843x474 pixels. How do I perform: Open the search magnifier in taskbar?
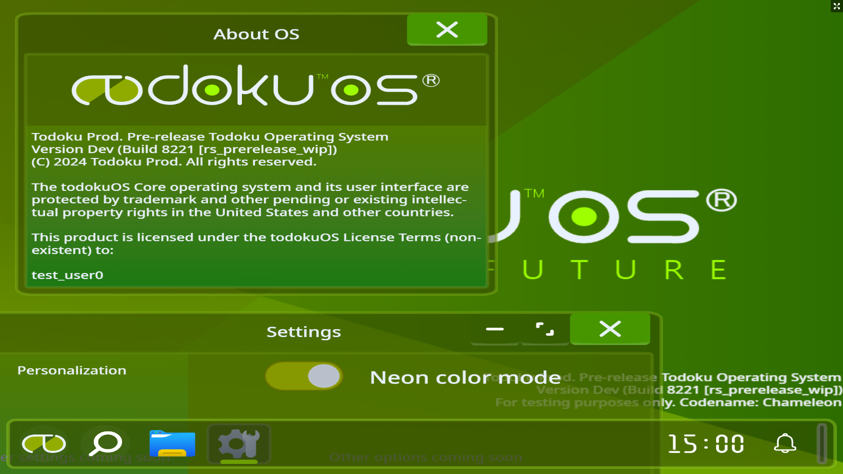[105, 444]
